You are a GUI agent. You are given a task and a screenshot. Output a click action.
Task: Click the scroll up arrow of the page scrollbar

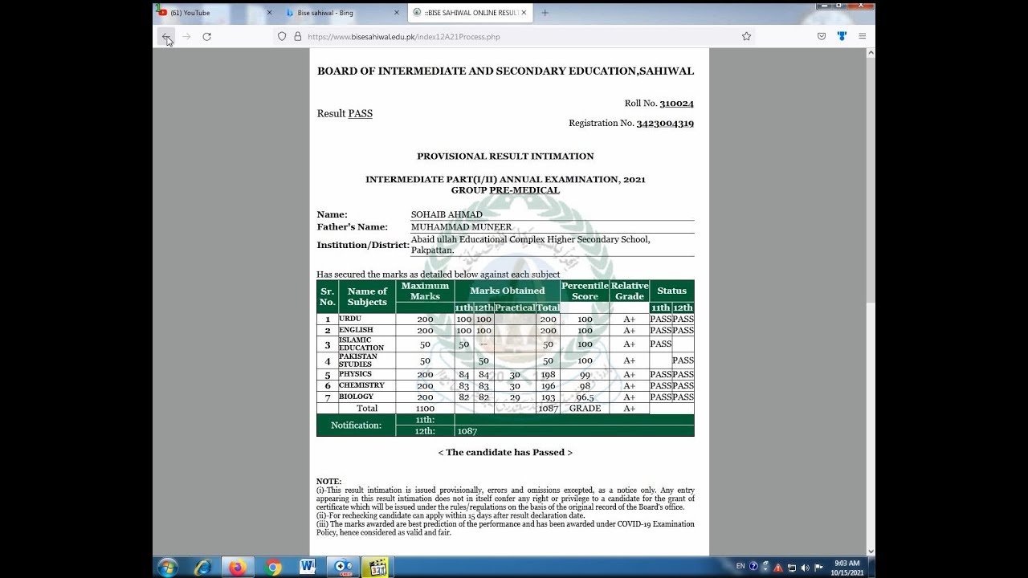click(x=871, y=53)
